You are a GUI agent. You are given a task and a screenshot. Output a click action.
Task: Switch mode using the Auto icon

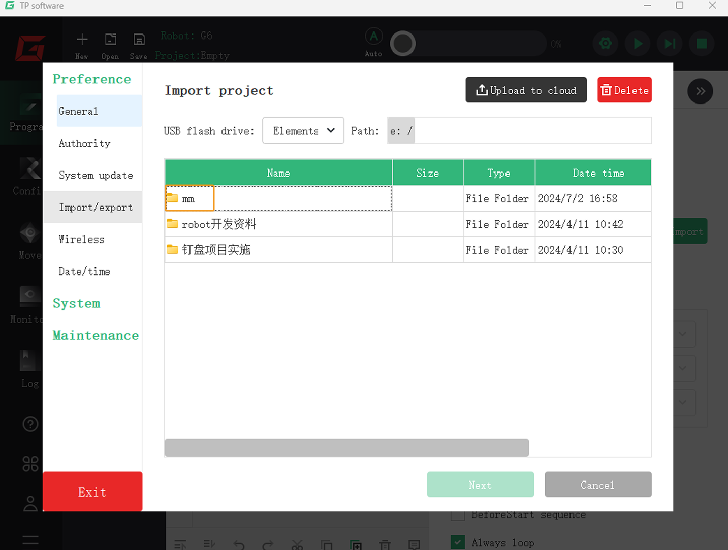[x=373, y=37]
